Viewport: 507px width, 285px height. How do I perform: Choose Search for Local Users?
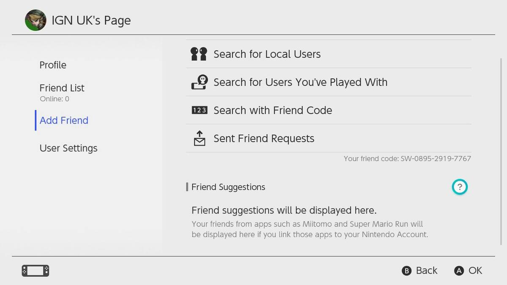pos(328,54)
